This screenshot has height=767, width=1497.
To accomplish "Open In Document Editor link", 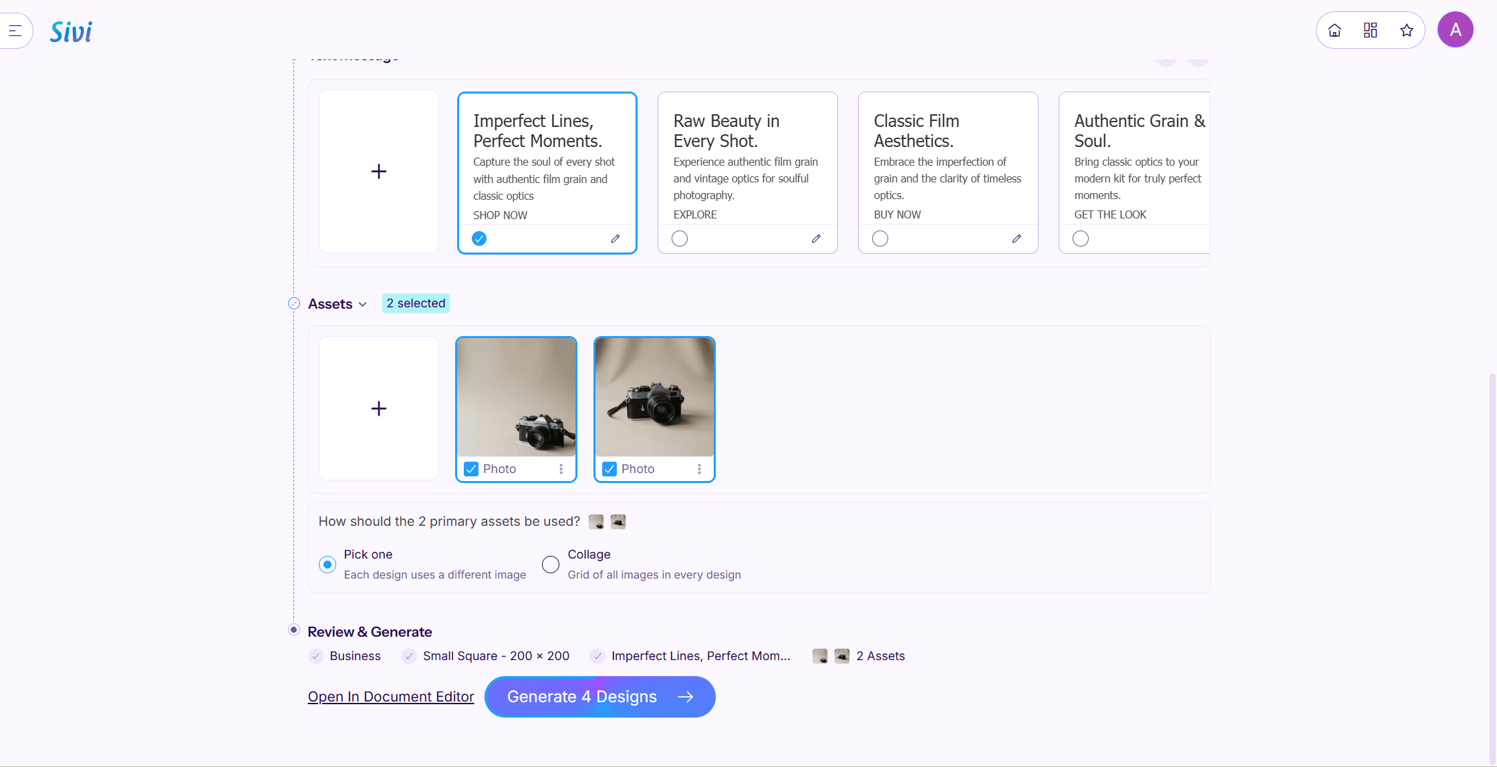I will point(391,697).
